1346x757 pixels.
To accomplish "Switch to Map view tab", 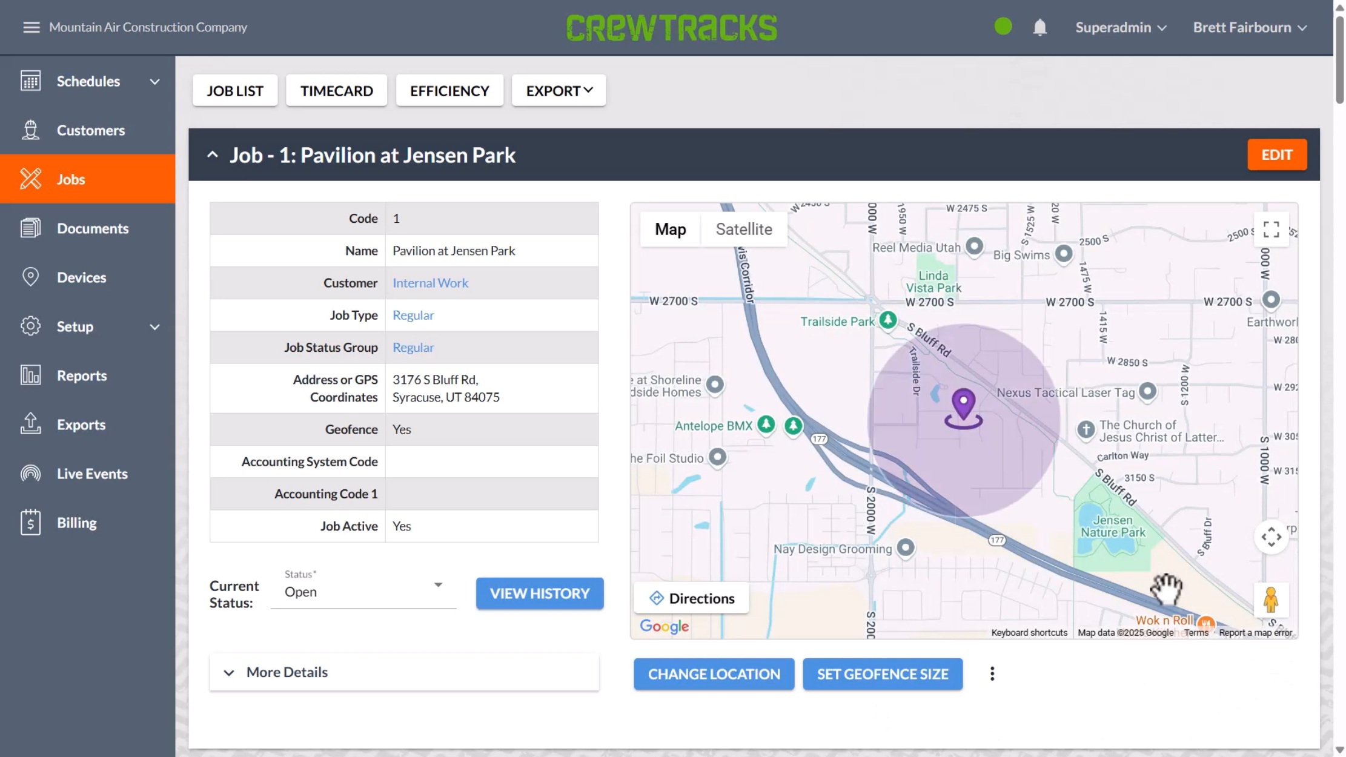I will [x=670, y=230].
